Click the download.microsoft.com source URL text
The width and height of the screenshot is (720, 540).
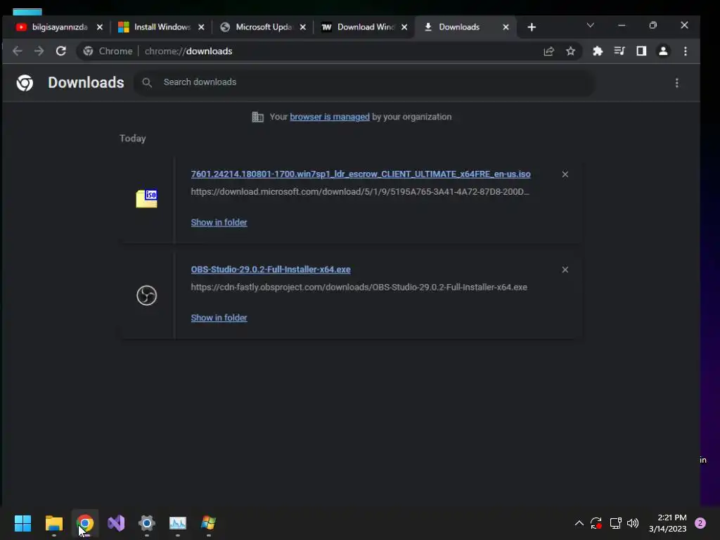pyautogui.click(x=360, y=191)
